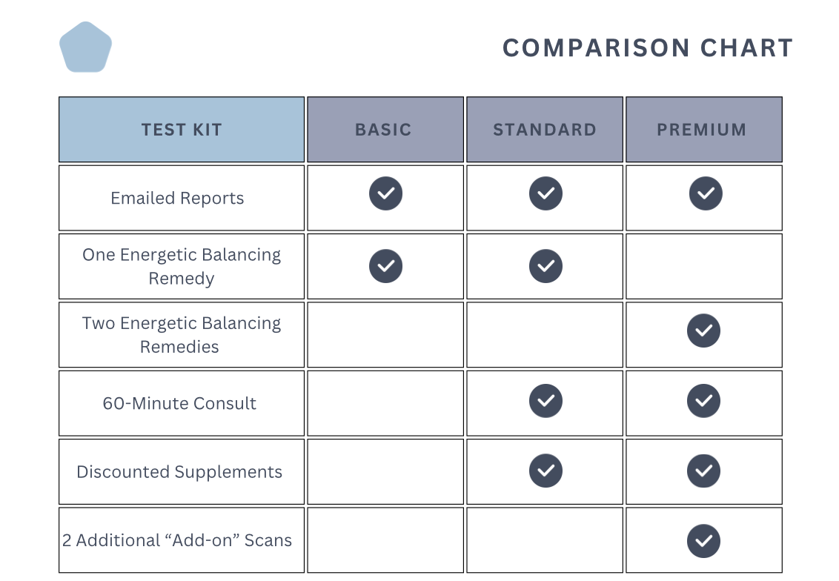Click Premium checkmark for Two Energetic Balancing Remedies

click(x=703, y=331)
